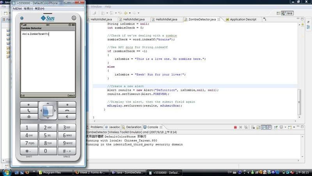Viewport: 312px width, 176px height.
Task: Remove launch using gray X icon
Action: click(241, 127)
